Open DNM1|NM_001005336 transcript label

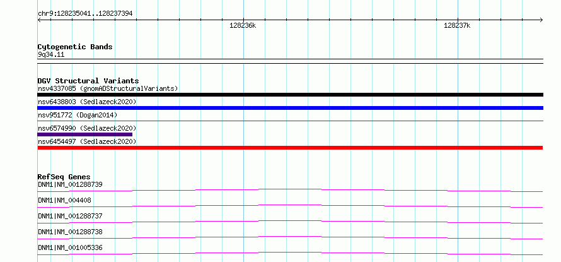[x=70, y=247]
